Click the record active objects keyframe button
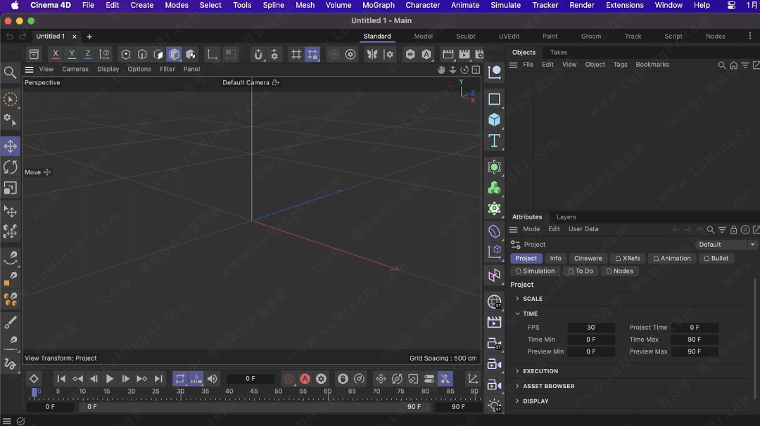This screenshot has height=426, width=760. click(x=289, y=379)
